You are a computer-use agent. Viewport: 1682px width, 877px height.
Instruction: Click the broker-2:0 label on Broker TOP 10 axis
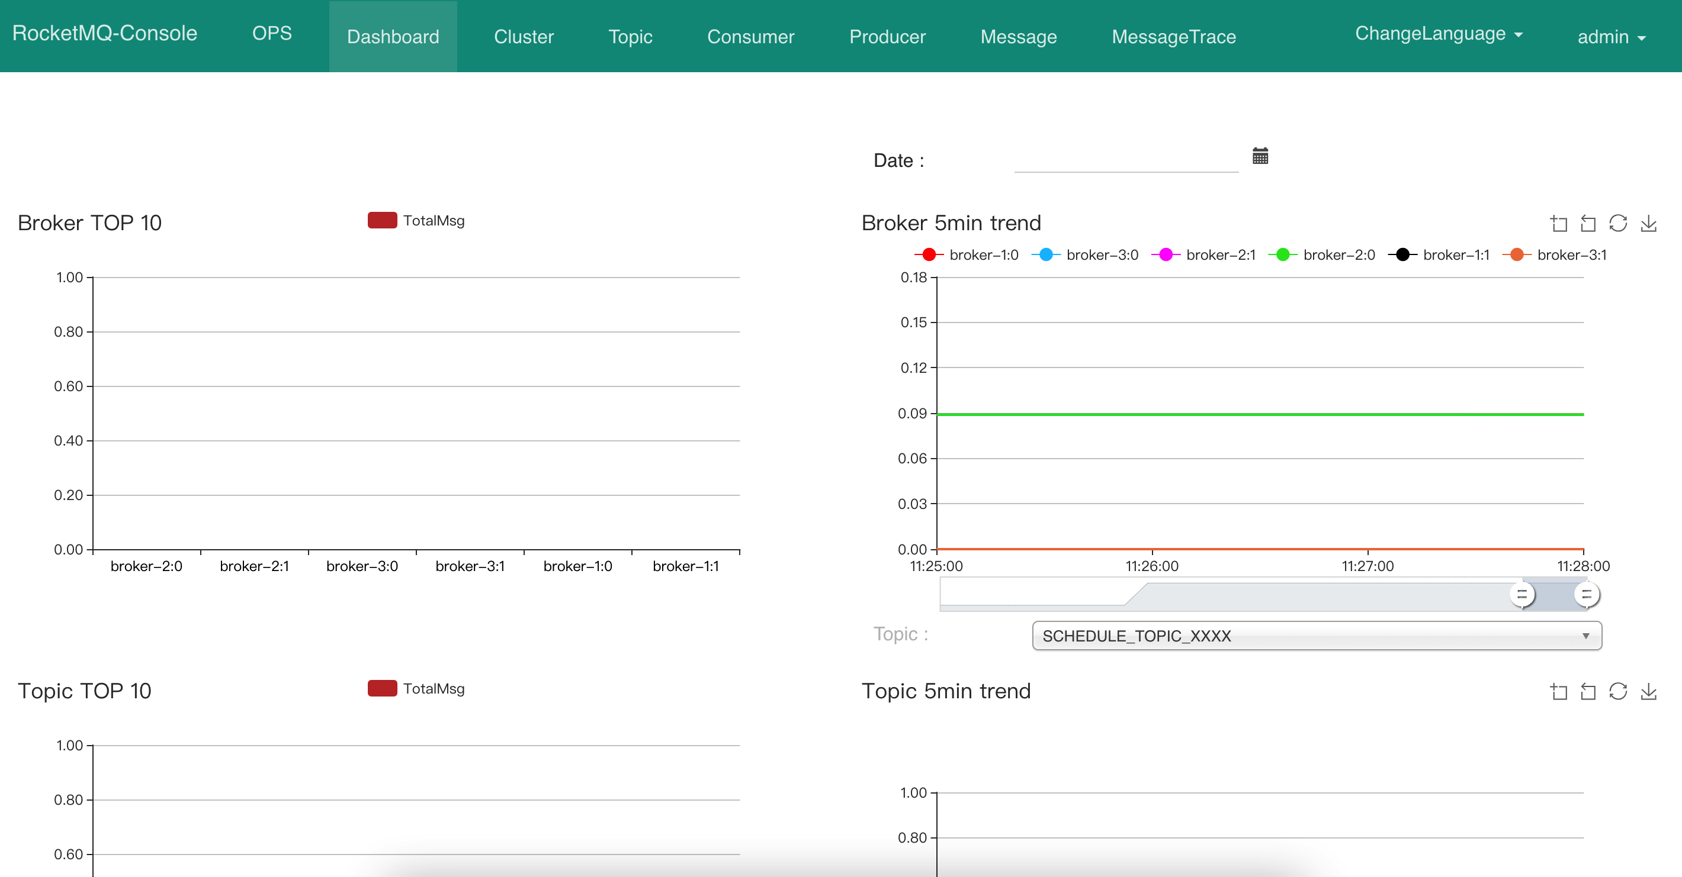[146, 566]
